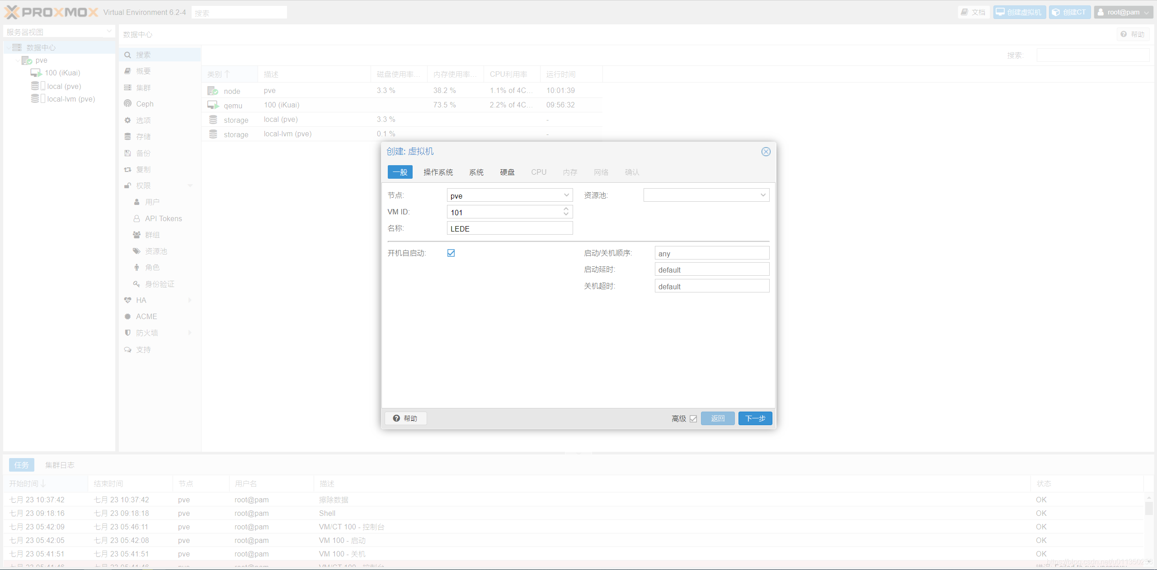The width and height of the screenshot is (1157, 570).
Task: Click local-lvm (pve) storage icon in tree
Action: click(x=35, y=98)
